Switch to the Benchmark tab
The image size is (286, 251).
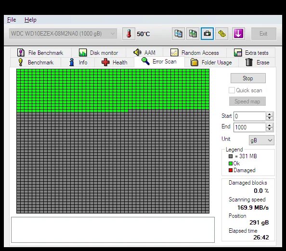tap(36, 63)
